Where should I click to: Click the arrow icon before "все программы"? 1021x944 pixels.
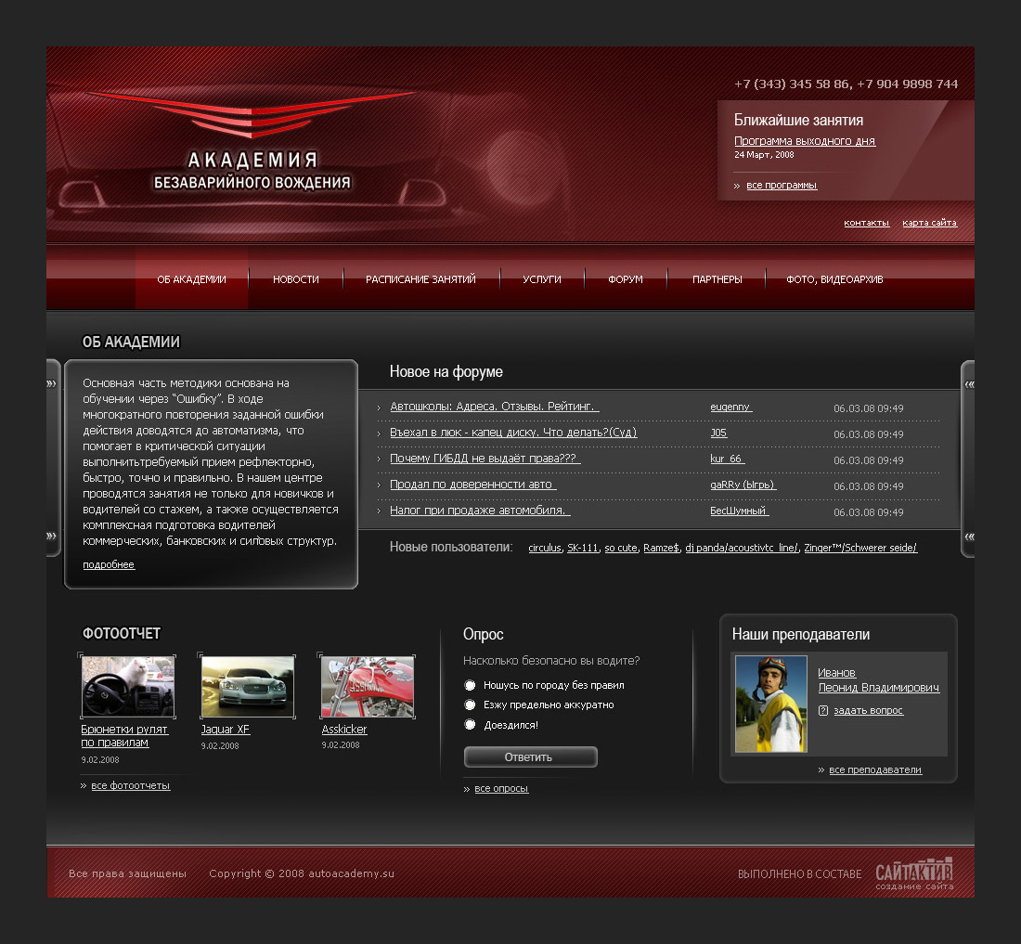(x=736, y=185)
